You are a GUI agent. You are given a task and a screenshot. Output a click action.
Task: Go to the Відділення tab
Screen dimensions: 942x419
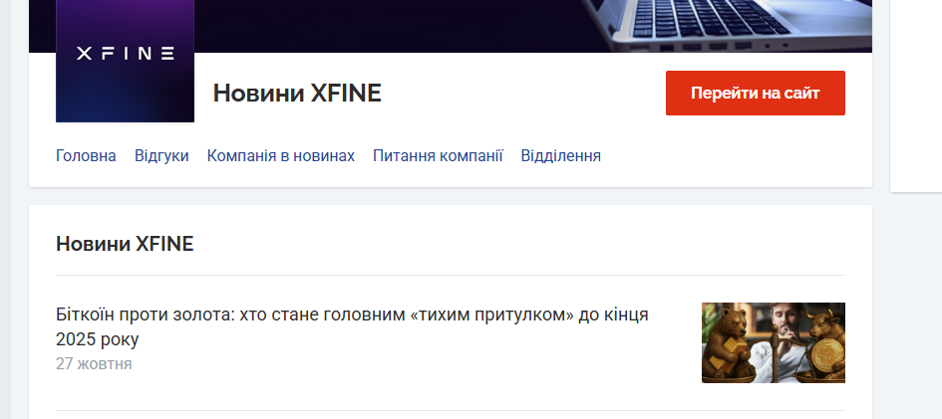tap(560, 156)
